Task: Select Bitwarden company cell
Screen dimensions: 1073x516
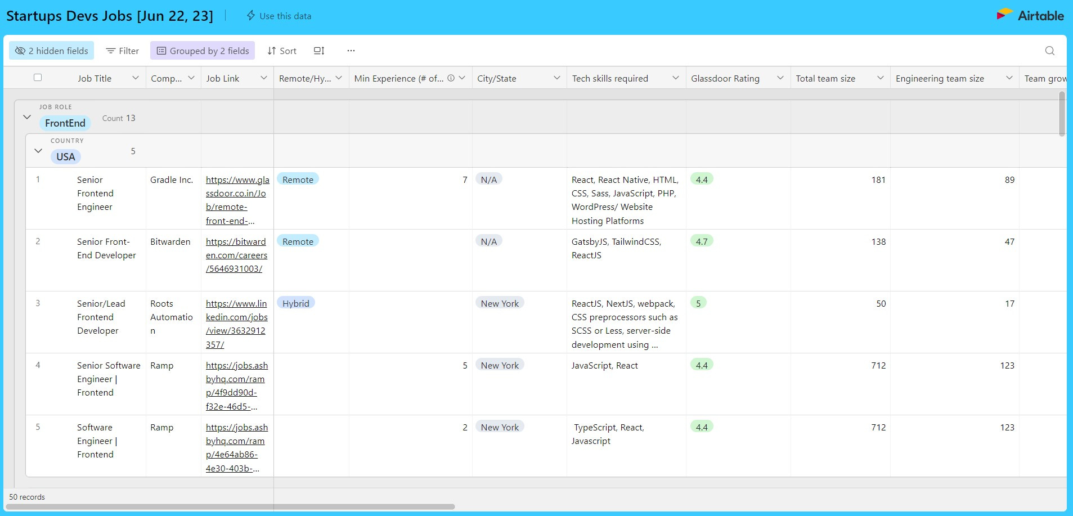Action: [x=173, y=260]
